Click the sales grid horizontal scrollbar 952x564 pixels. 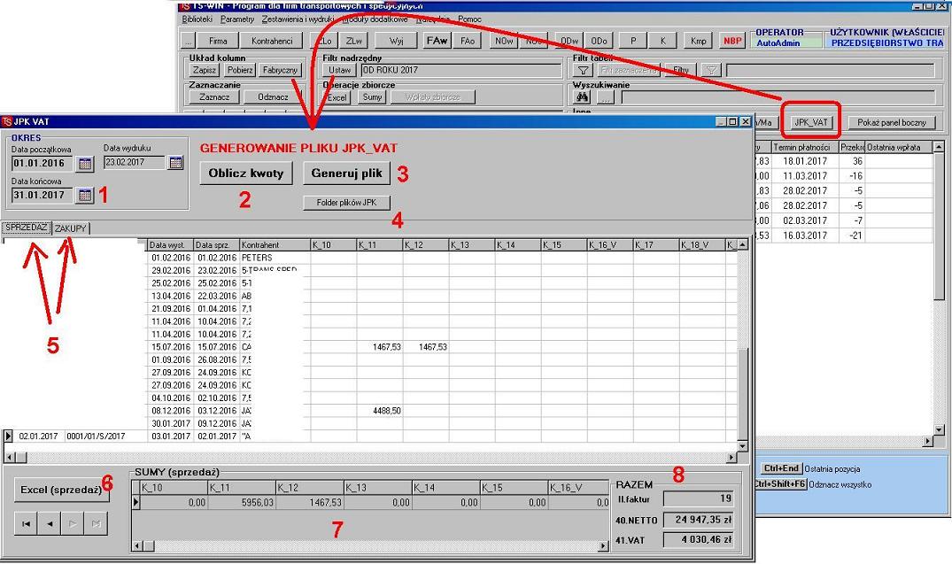[370, 457]
